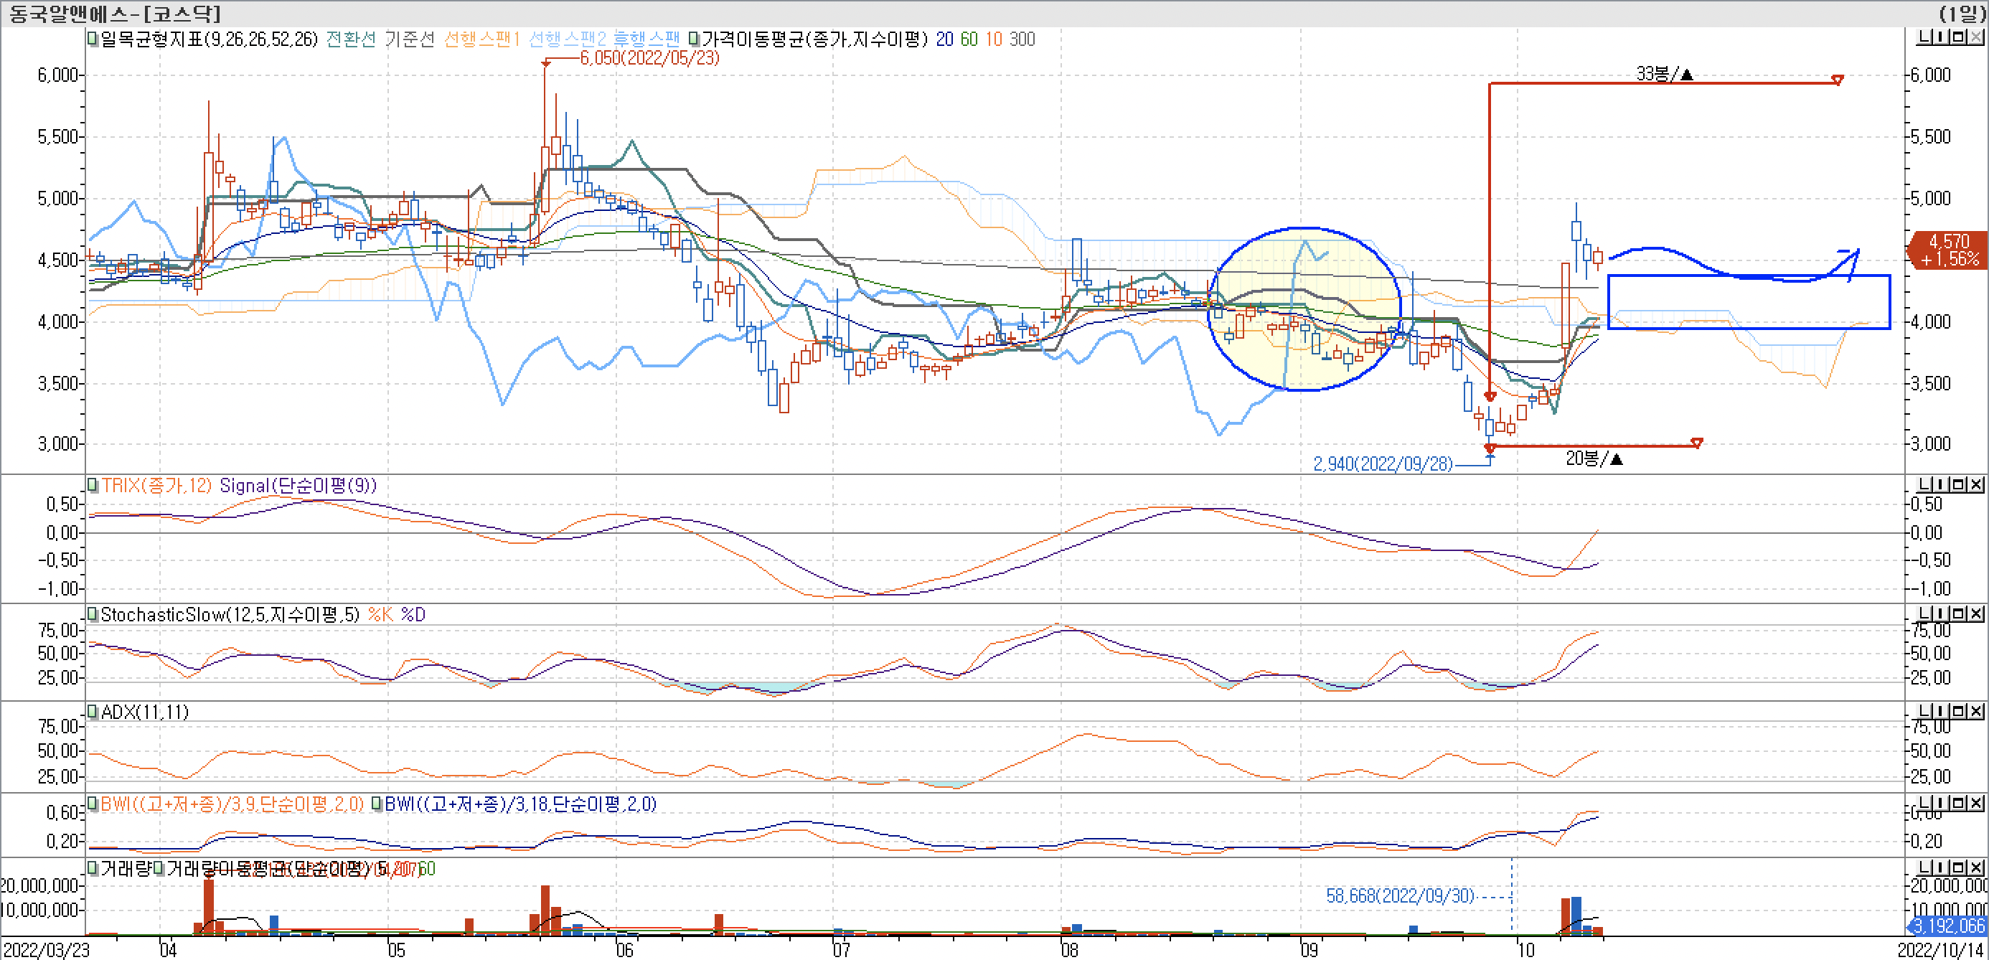This screenshot has height=960, width=1989.
Task: Maximize the ADX indicator pane
Action: (x=1958, y=710)
